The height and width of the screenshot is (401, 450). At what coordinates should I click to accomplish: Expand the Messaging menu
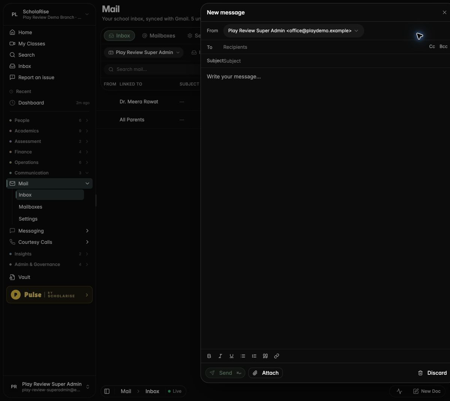[49, 231]
